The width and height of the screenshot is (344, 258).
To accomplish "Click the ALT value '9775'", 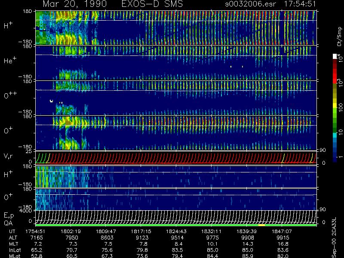I will click(x=212, y=238).
